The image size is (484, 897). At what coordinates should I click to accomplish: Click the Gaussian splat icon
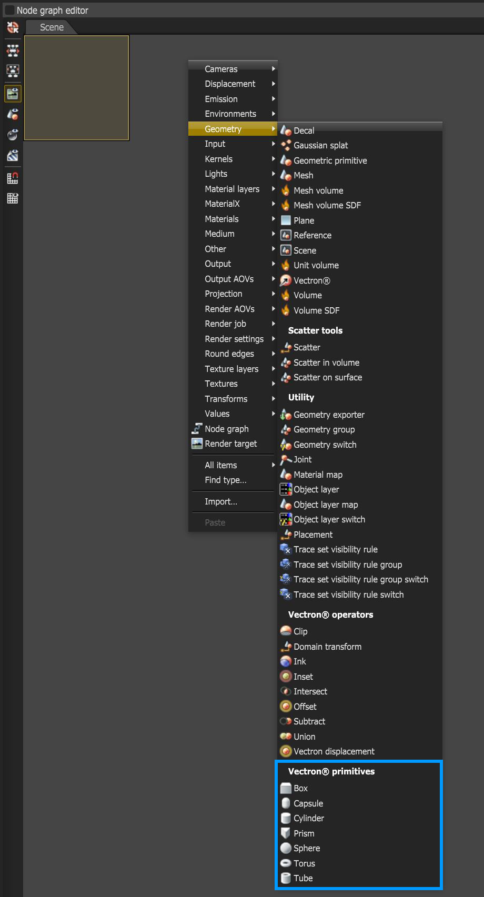[x=286, y=145]
